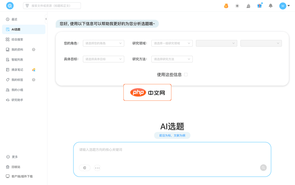Open the 研究方法 dropdown
The width and height of the screenshot is (295, 185).
(x=172, y=59)
